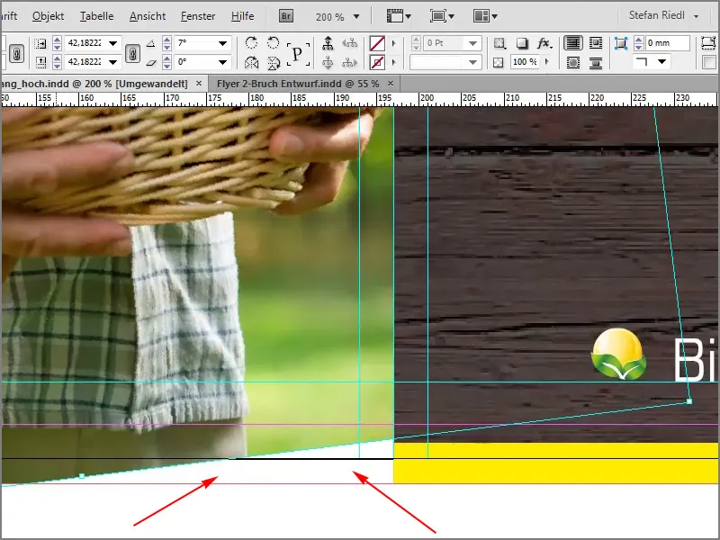Click the Y scale percentage icon

40,61
